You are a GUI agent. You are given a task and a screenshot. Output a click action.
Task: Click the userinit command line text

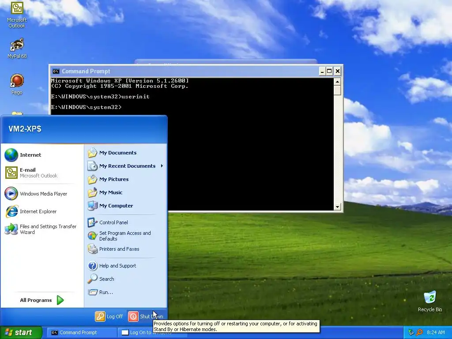click(136, 97)
